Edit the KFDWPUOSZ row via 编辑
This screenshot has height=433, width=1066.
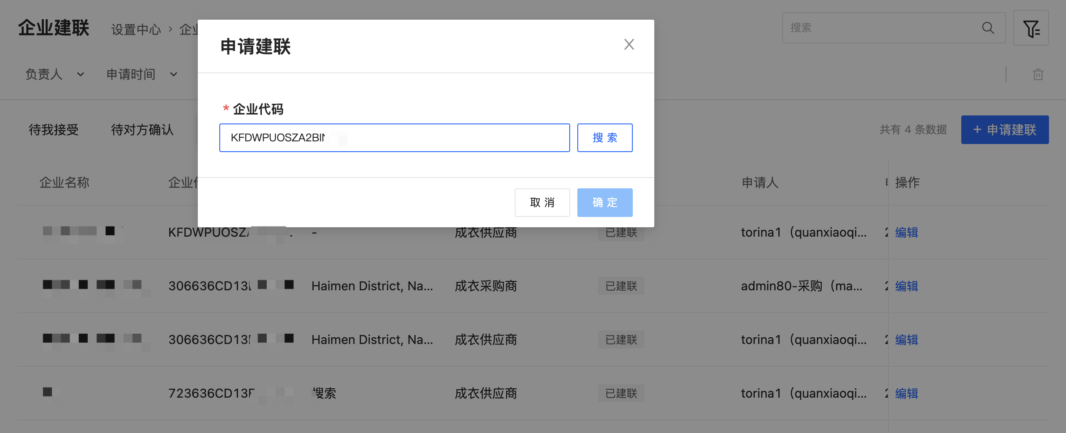point(906,233)
